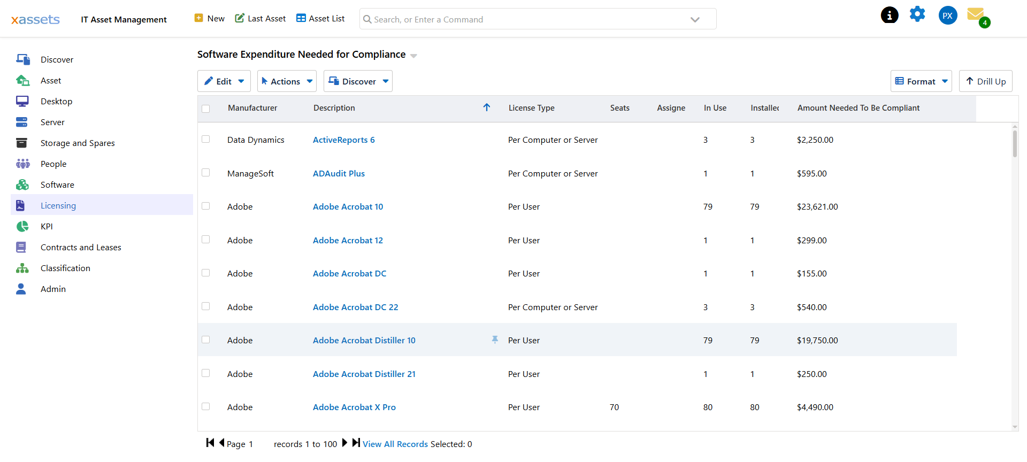This screenshot has height=462, width=1027.
Task: Click the Licensing document sidebar icon
Action: pos(20,205)
